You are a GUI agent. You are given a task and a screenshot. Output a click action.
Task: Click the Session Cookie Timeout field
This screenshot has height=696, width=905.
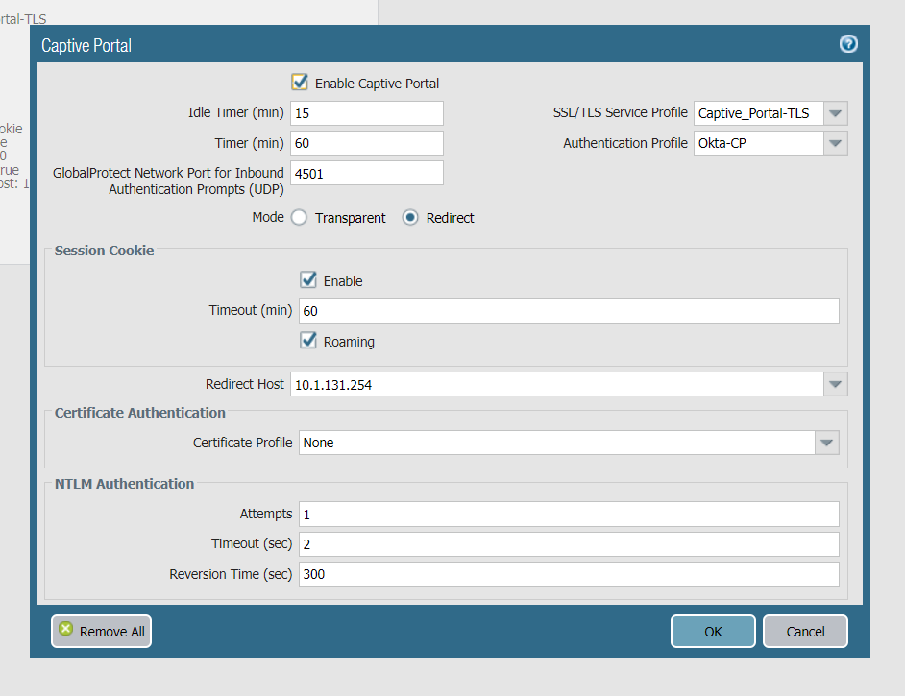569,310
